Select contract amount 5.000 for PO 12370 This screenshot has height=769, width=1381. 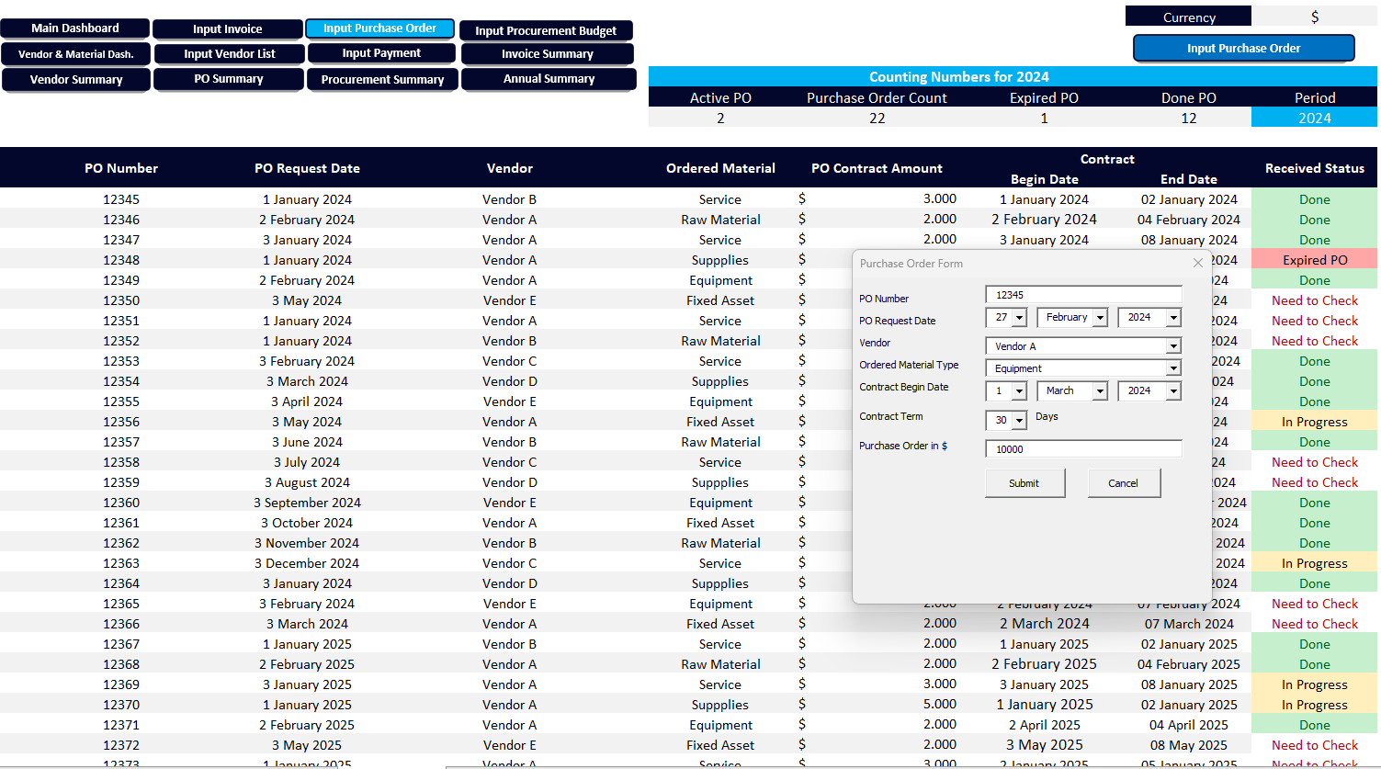(940, 704)
